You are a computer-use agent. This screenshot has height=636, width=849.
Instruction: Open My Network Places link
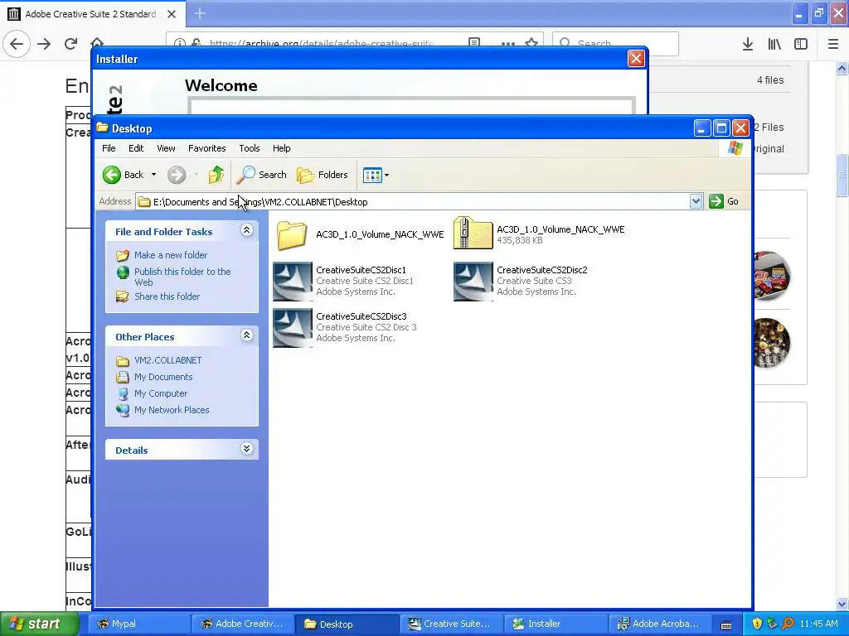[x=172, y=410]
